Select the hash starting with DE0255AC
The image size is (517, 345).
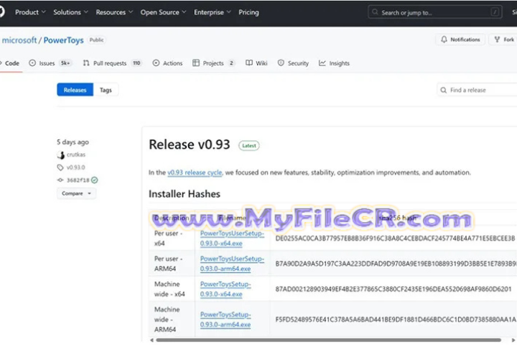395,239
